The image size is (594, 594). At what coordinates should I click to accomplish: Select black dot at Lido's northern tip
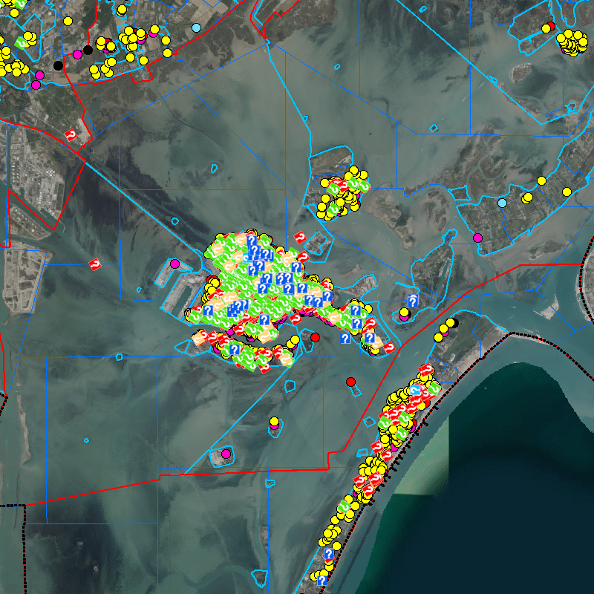point(454,322)
